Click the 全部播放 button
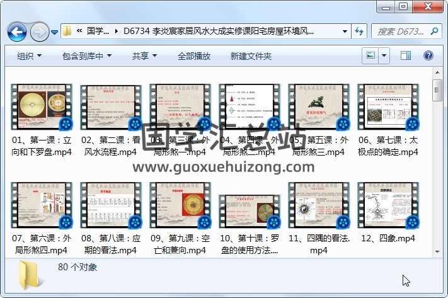 (x=193, y=56)
